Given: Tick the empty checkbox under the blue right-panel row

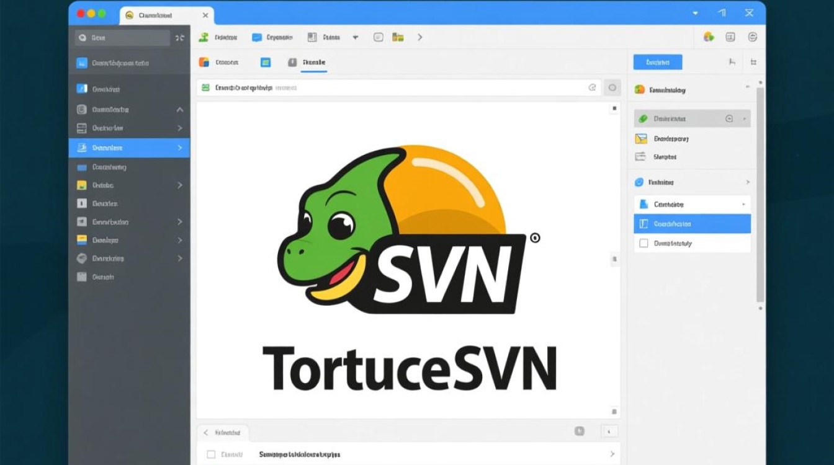Looking at the screenshot, I should click(643, 244).
